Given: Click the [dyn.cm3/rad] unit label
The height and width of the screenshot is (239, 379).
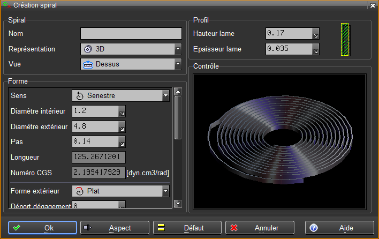Looking at the screenshot, I should coord(148,173).
